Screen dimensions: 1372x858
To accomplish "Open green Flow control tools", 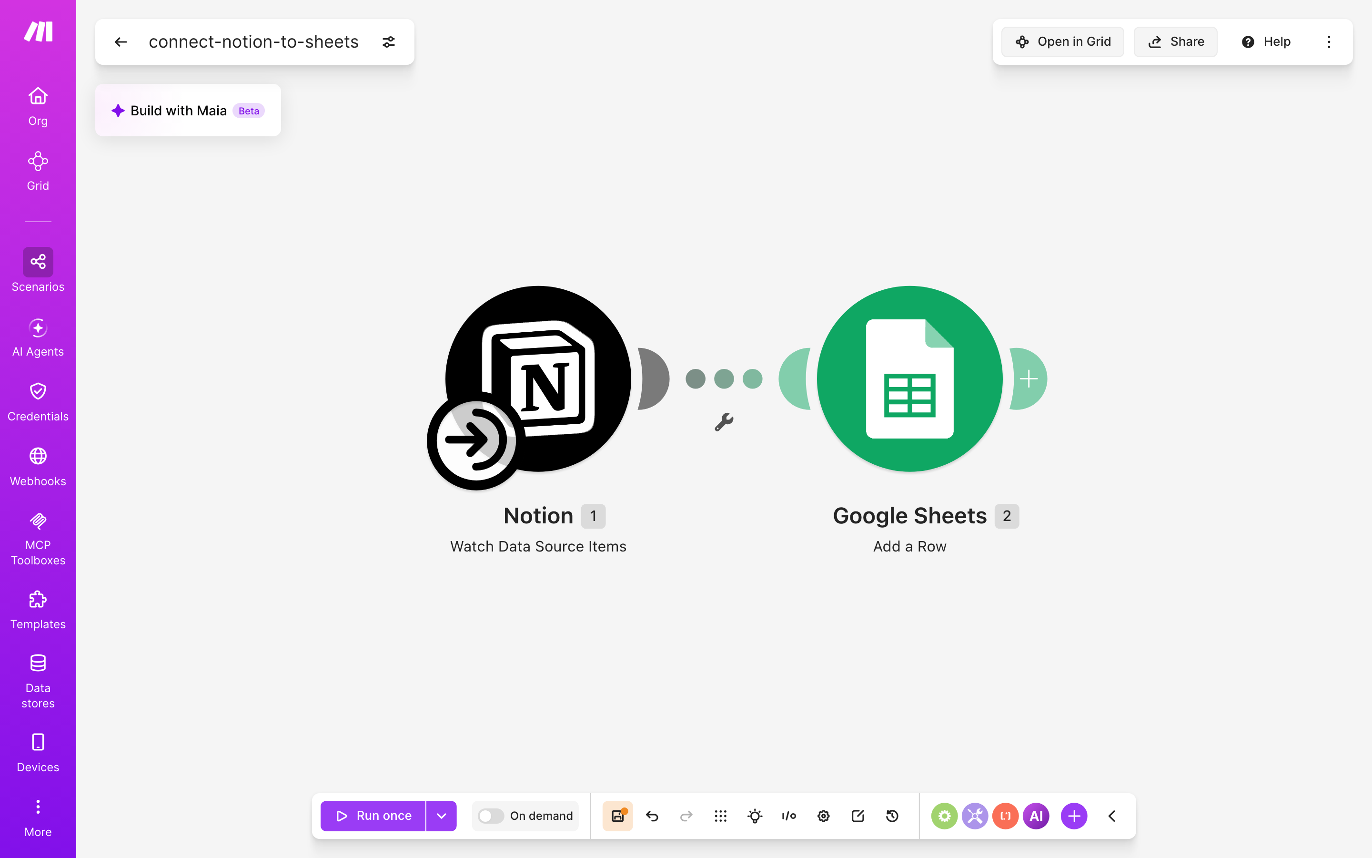I will tap(944, 816).
